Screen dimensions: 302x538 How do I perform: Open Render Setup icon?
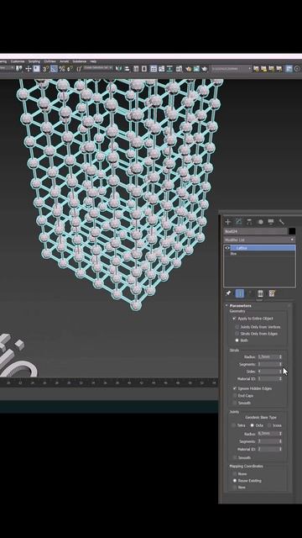188,69
